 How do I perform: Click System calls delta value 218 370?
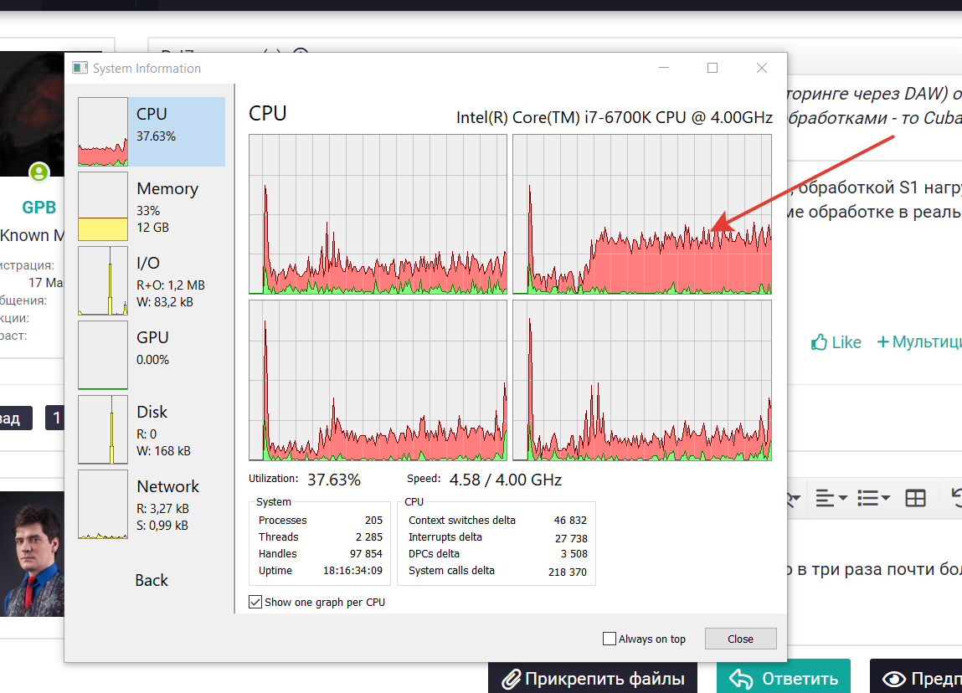coord(568,572)
